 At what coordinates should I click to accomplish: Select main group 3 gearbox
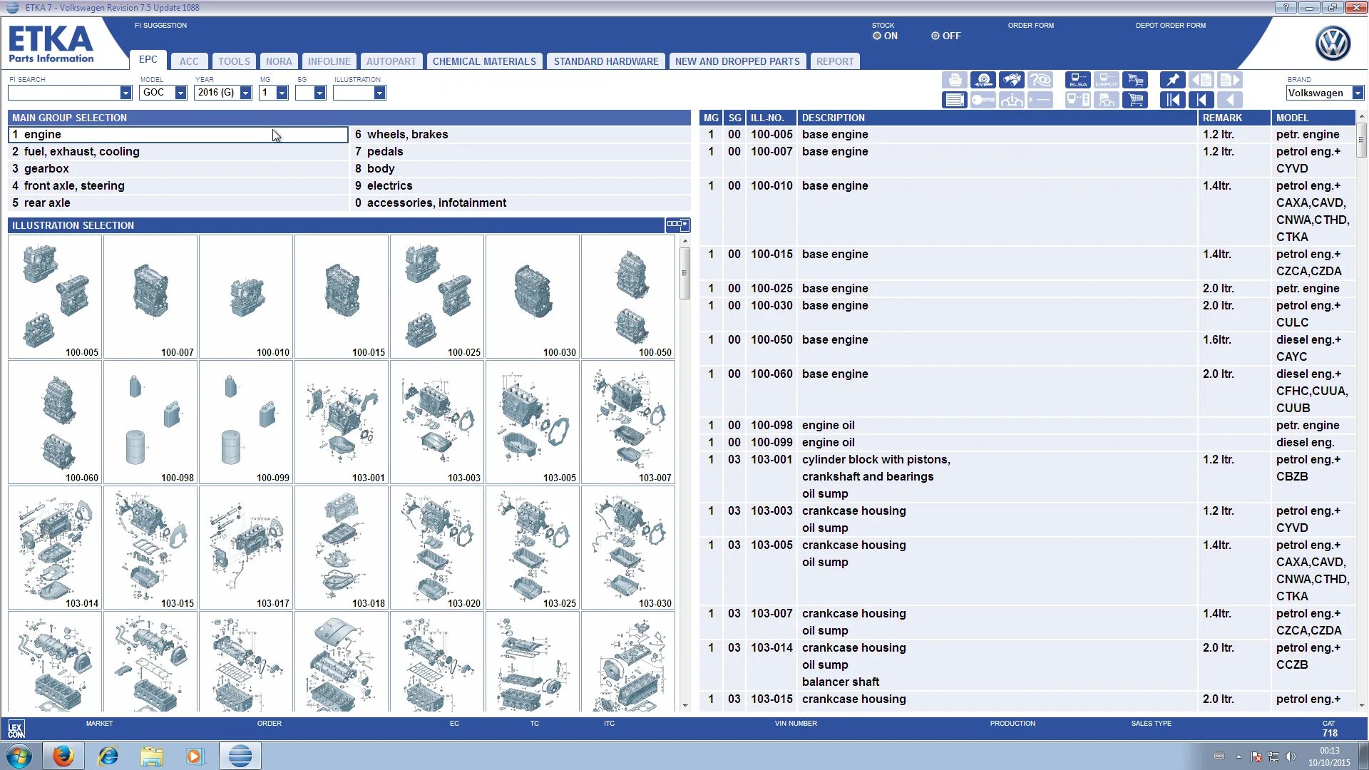point(178,168)
